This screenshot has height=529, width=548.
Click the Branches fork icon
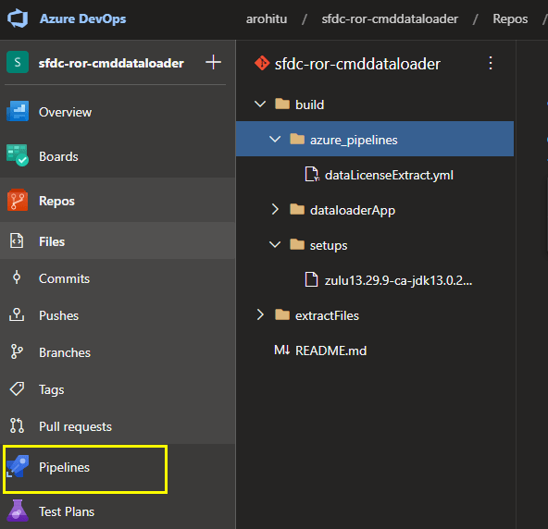[17, 351]
